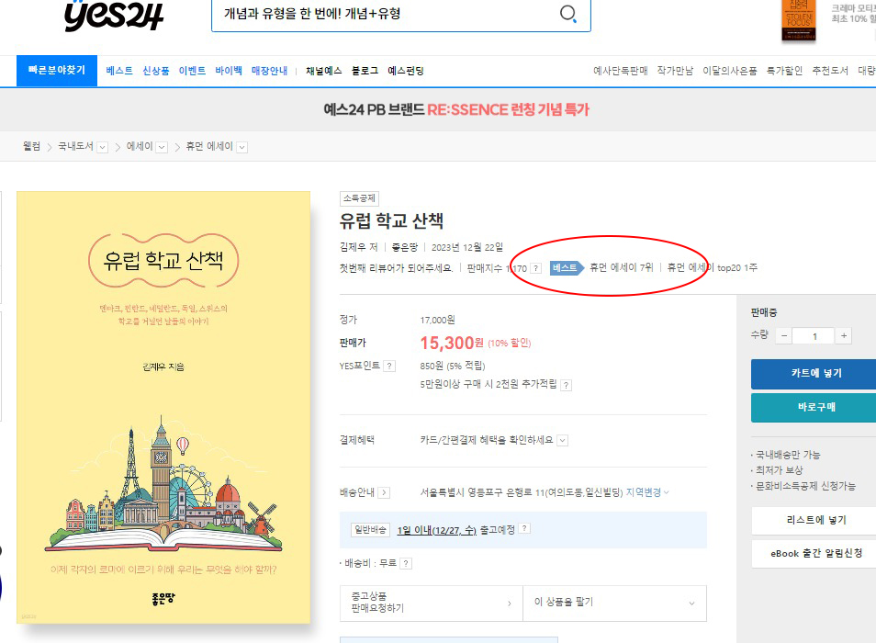
Task: Open the 예사단독판매 link
Action: 620,71
